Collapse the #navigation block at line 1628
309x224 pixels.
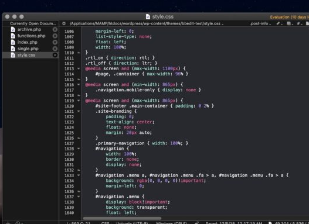79,149
